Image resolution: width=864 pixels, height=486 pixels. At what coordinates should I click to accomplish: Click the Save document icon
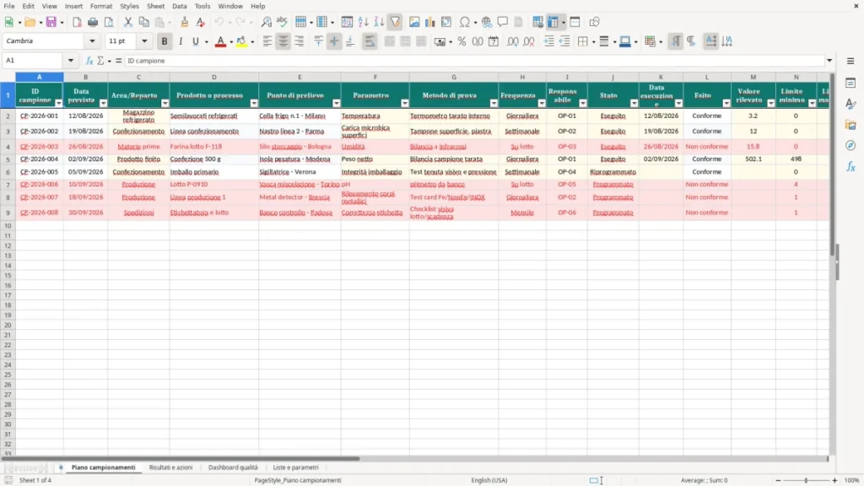(51, 22)
